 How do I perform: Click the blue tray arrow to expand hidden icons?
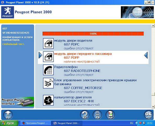137,123
